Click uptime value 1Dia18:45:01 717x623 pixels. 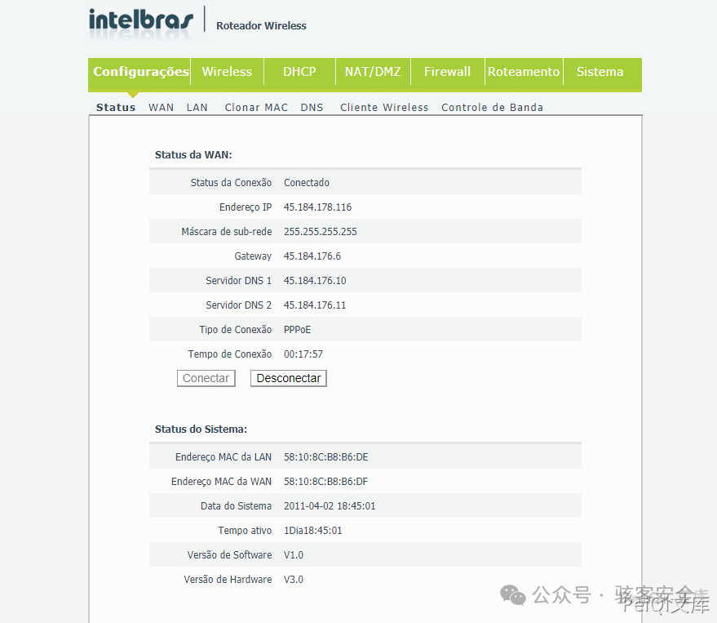point(312,531)
